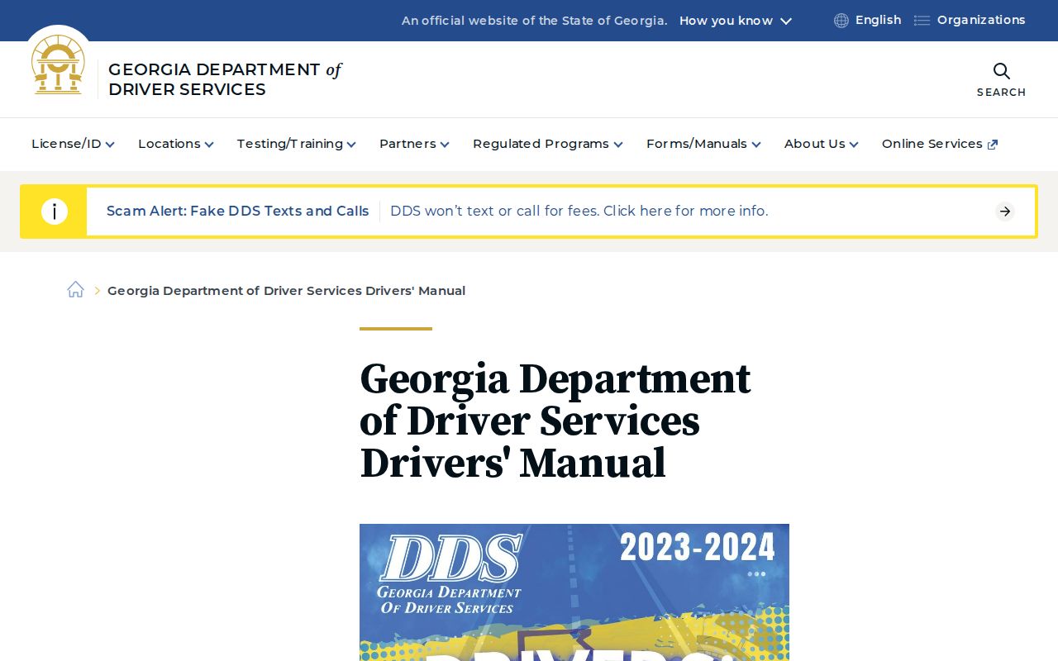Viewport: 1058px width, 661px height.
Task: Open Scam Alert: Fake DDS Texts link
Action: [x=237, y=212]
